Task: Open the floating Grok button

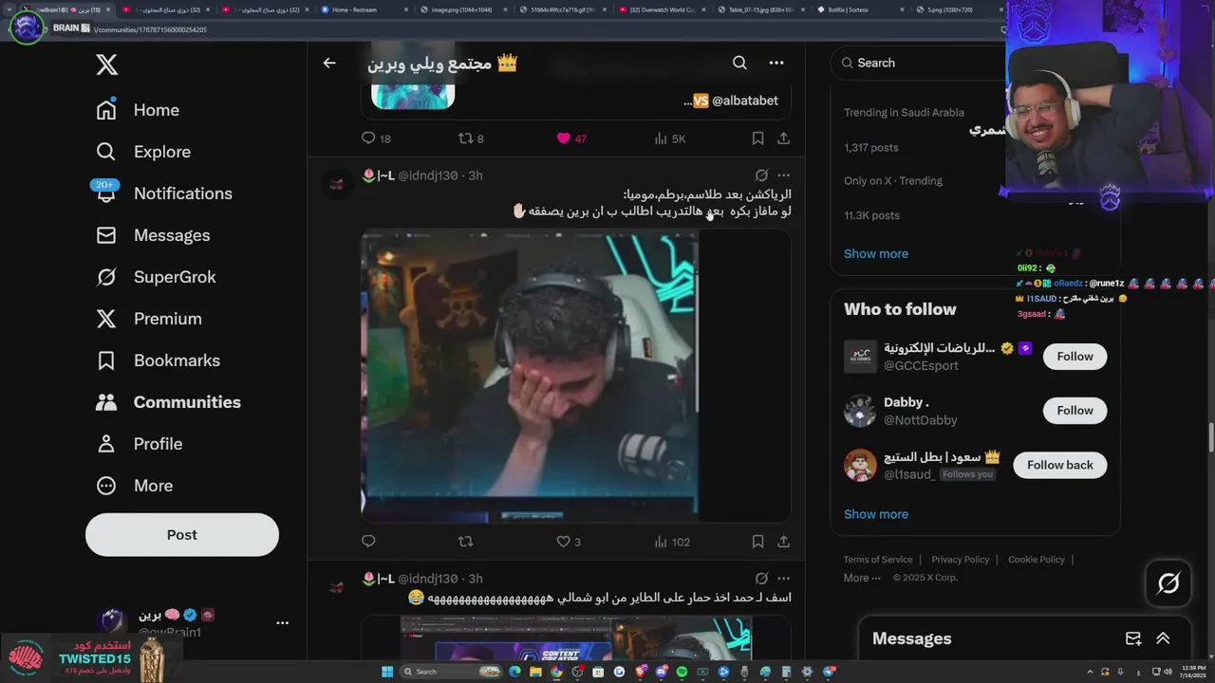Action: pyautogui.click(x=1168, y=583)
